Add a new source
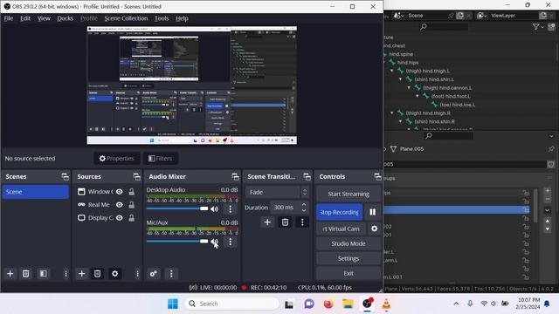This screenshot has height=314, width=559. point(81,273)
